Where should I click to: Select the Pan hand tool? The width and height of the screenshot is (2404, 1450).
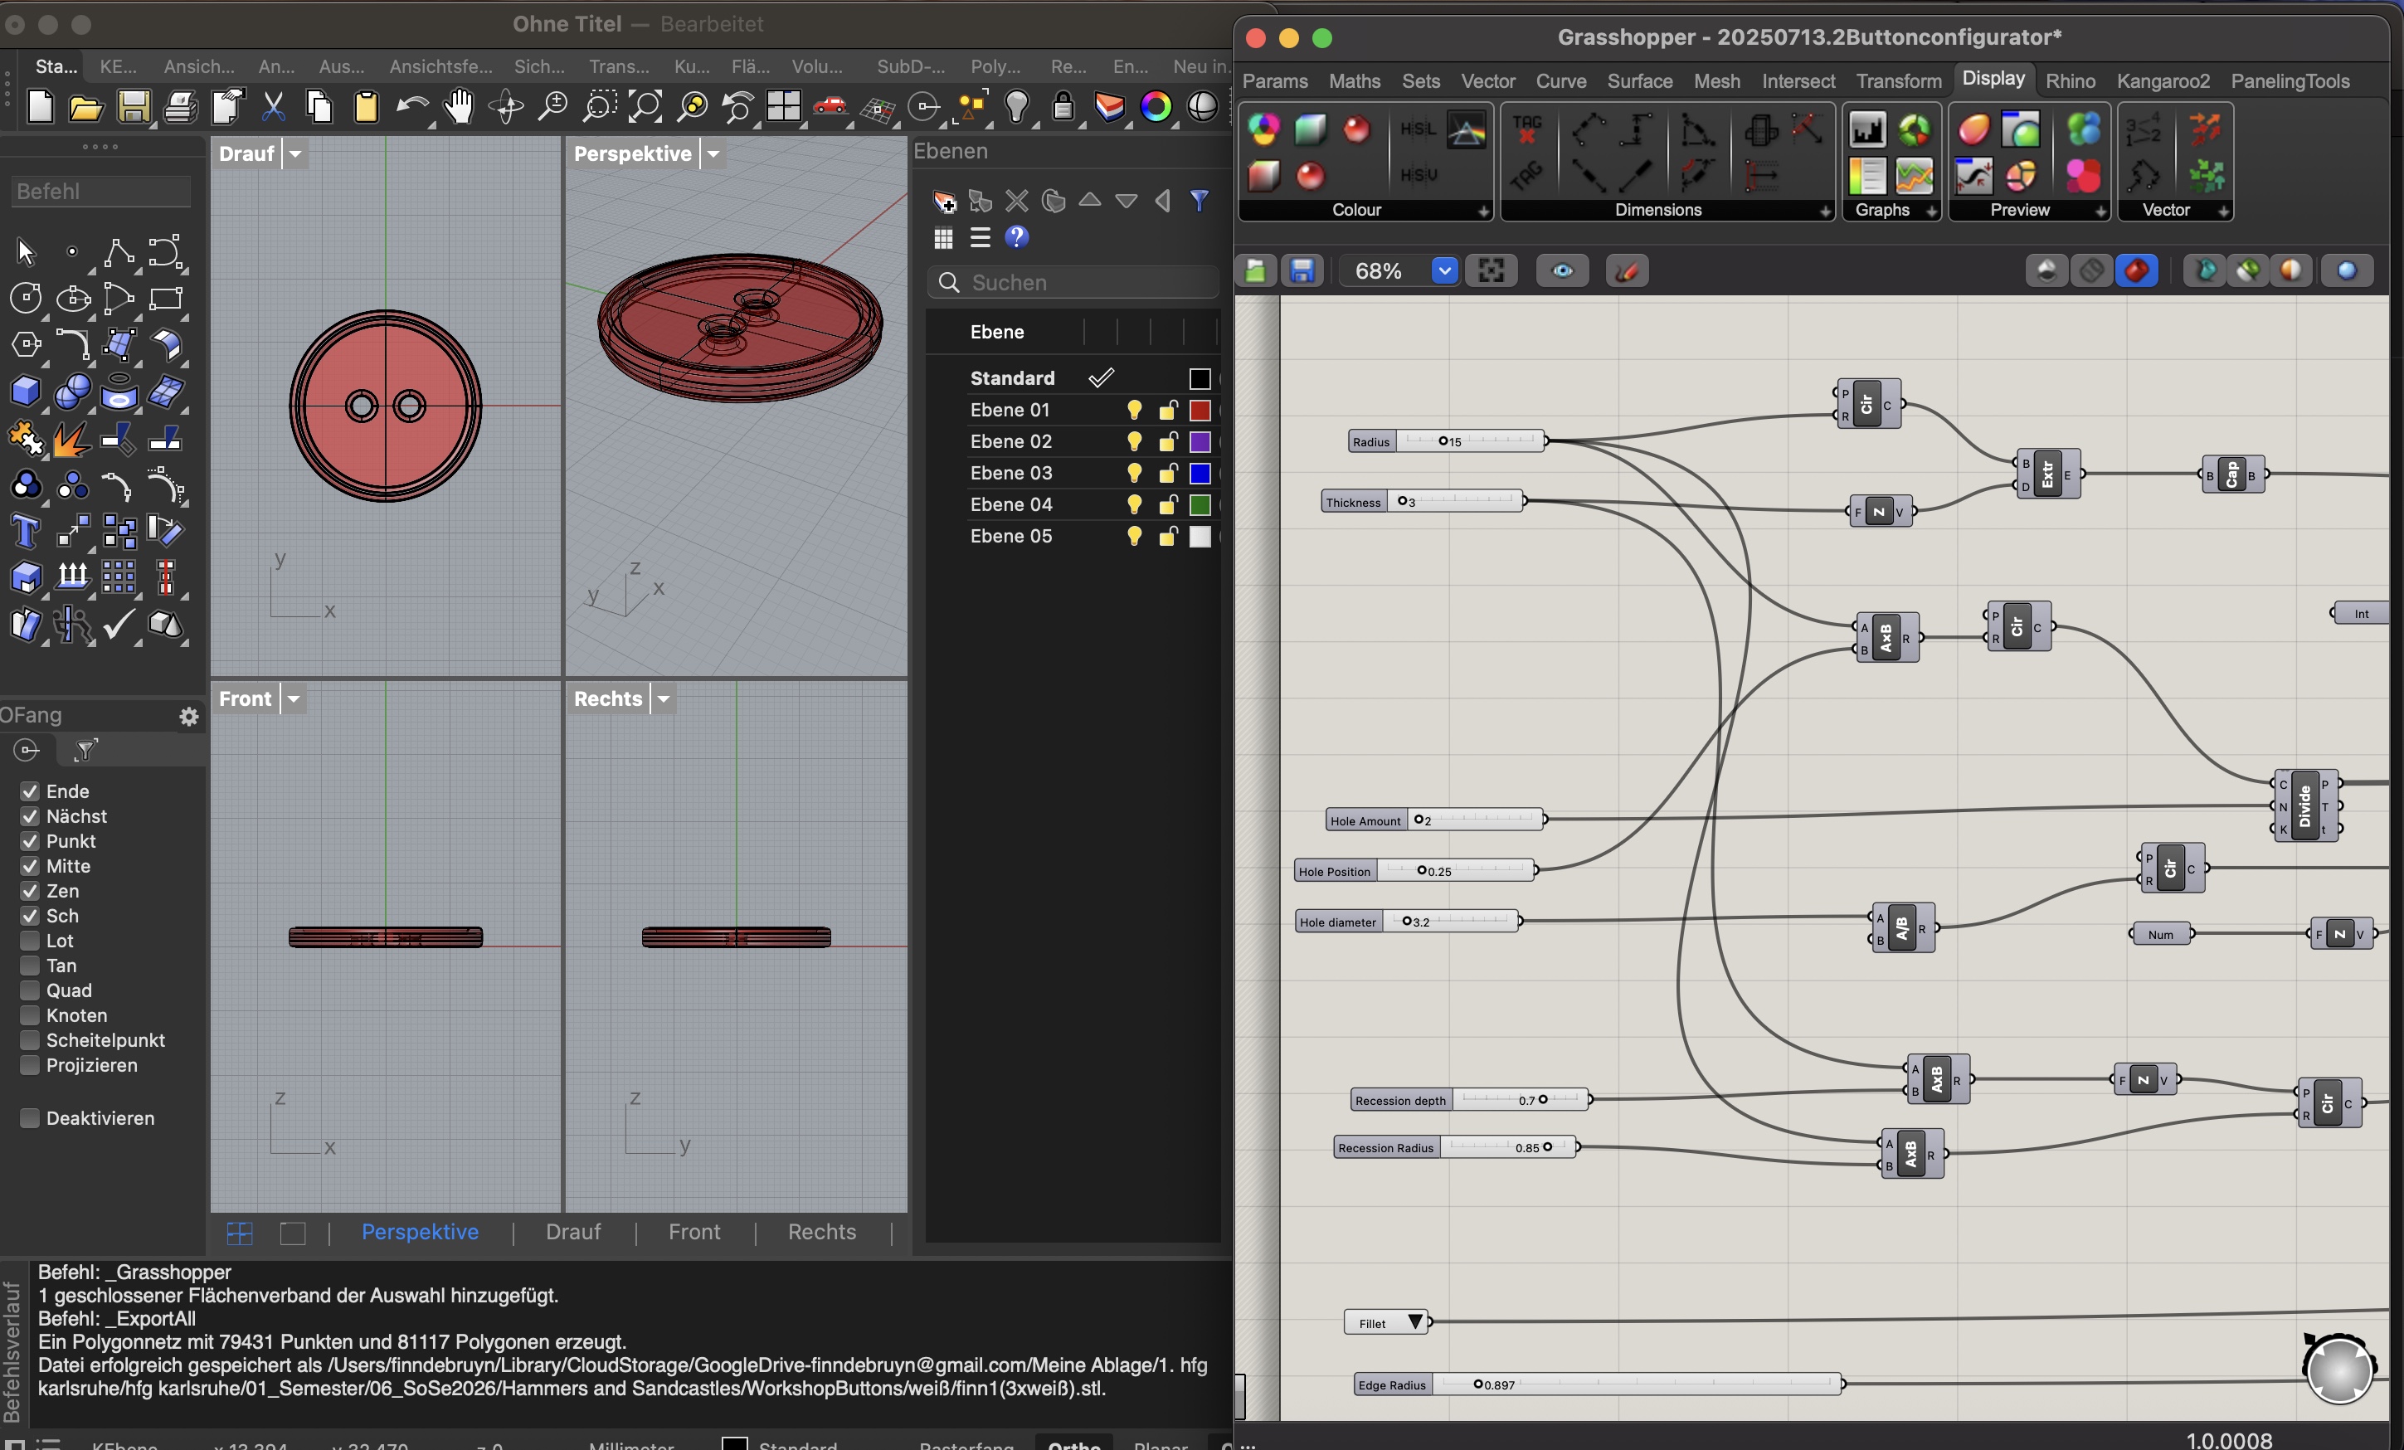coord(458,106)
